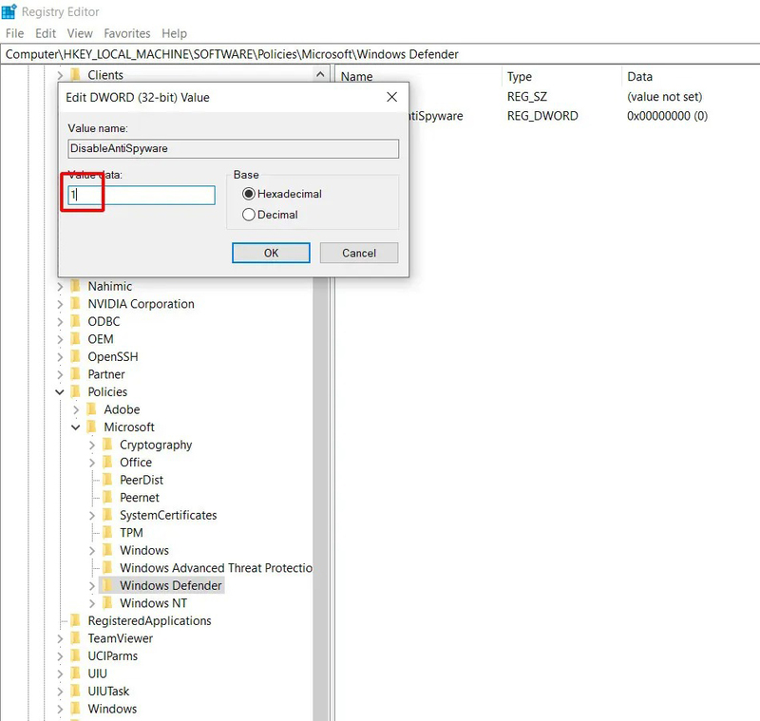Select the UIU key

click(98, 674)
